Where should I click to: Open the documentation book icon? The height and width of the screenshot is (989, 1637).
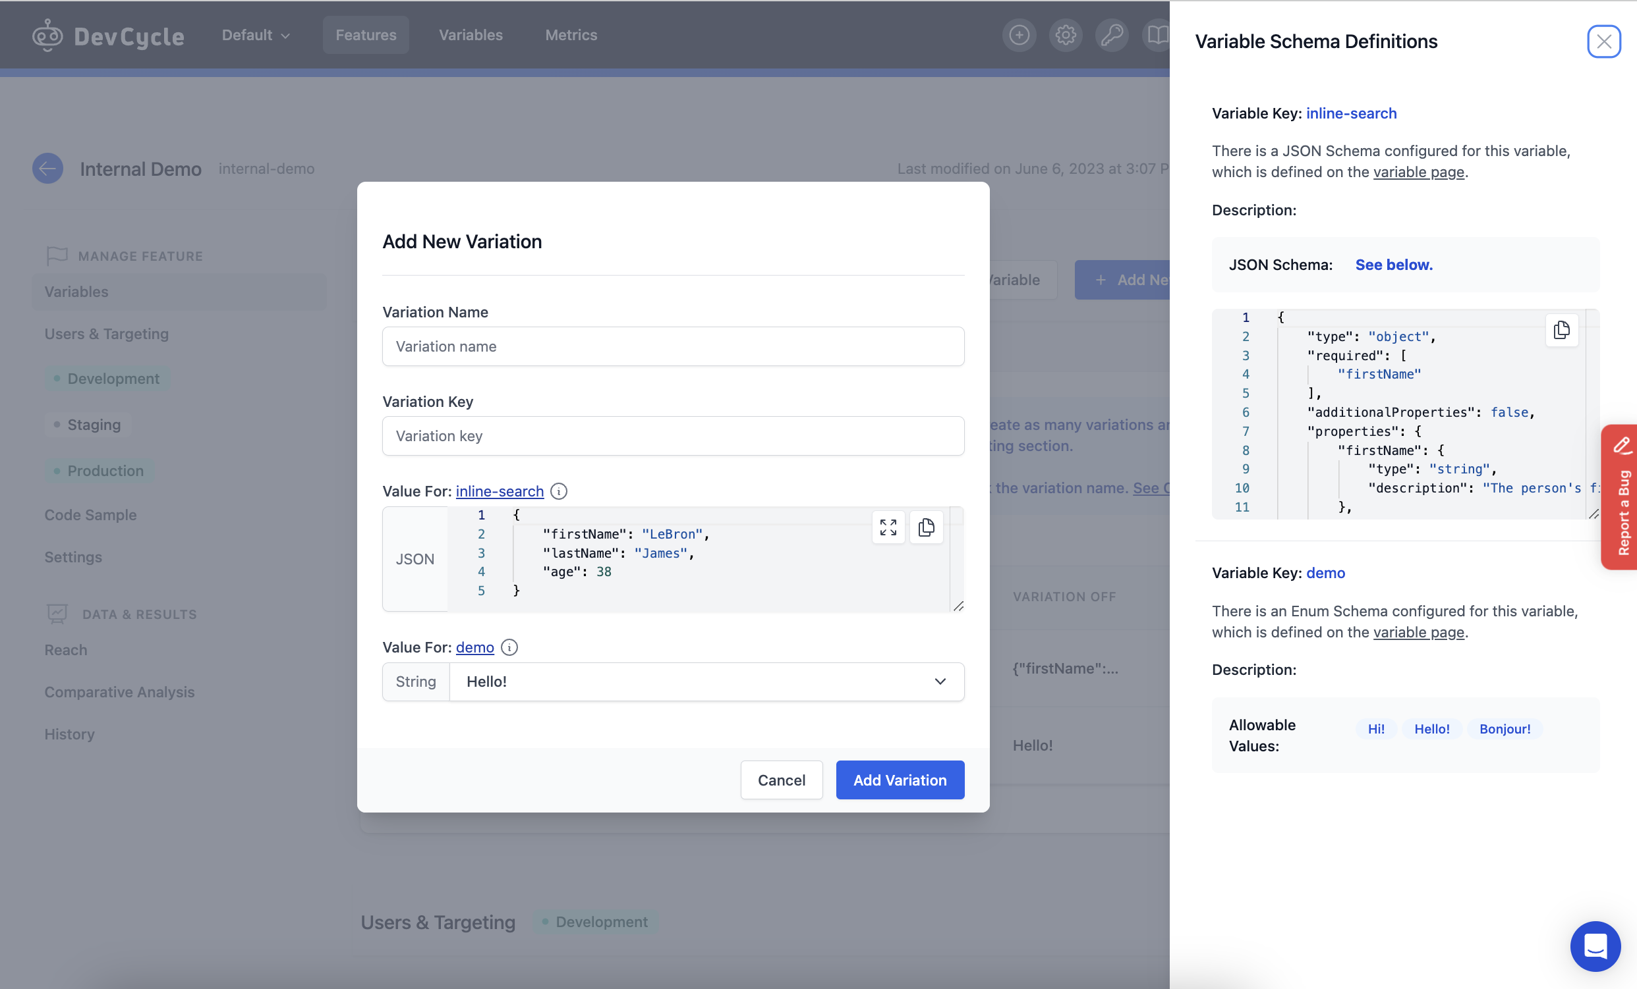pos(1157,35)
